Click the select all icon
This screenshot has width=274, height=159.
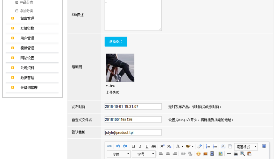coord(223,146)
